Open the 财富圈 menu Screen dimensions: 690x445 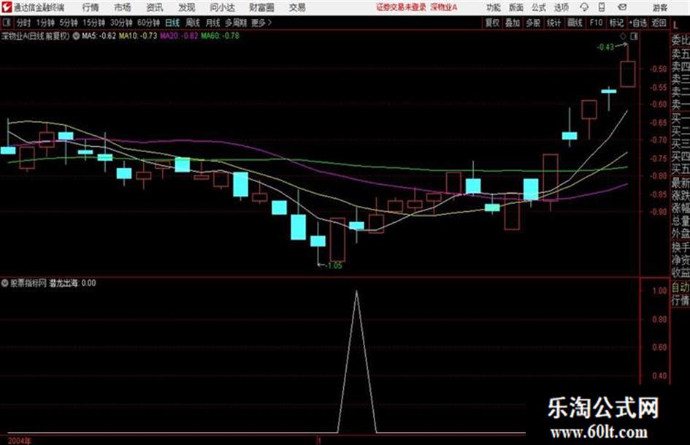click(261, 7)
